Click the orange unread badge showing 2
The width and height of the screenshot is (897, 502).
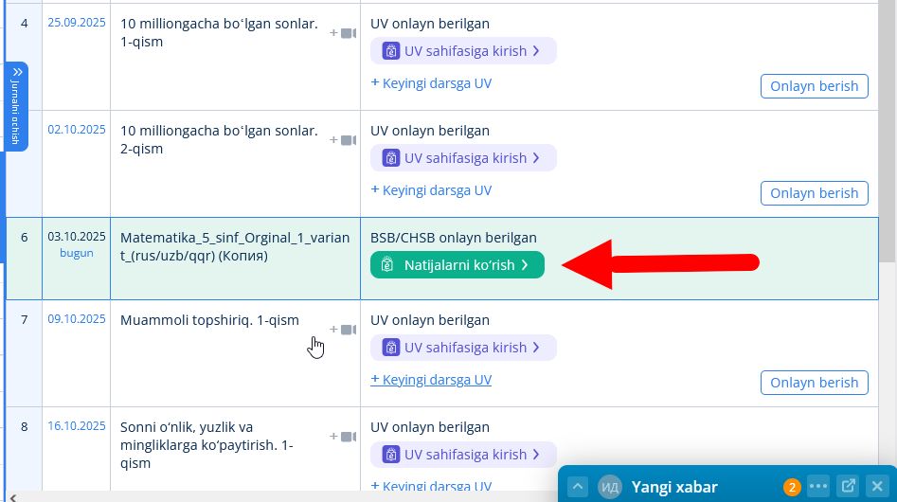pyautogui.click(x=792, y=488)
